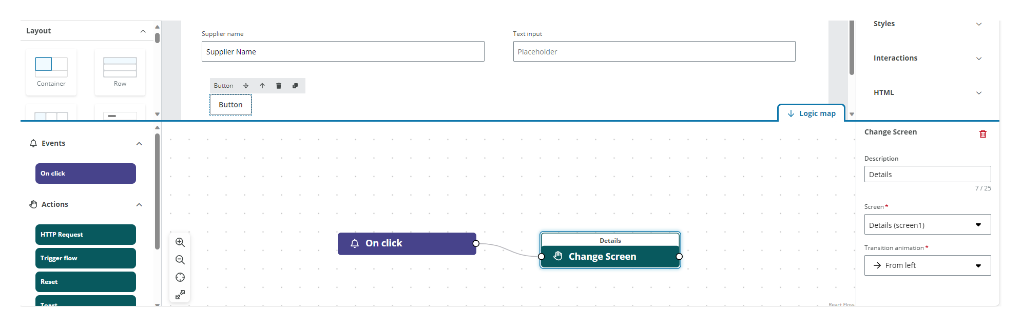
Task: Select the HTTP Request action block
Action: click(85, 235)
